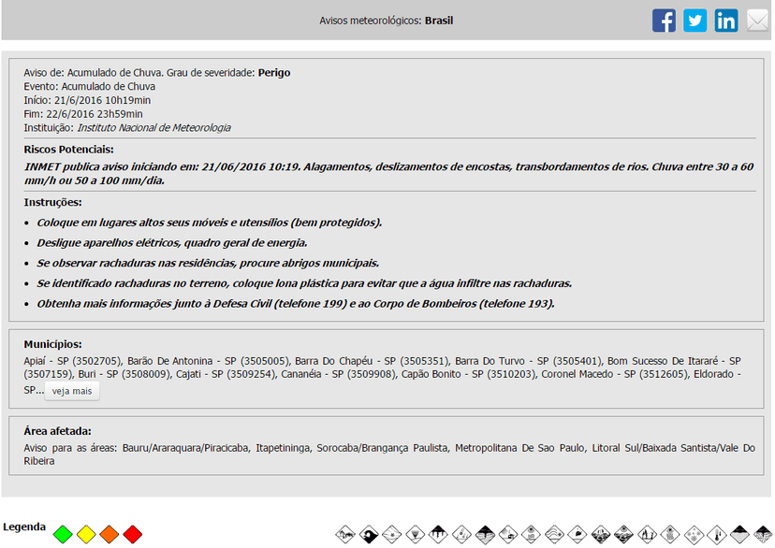Select the 'Fim: 22/6/2016 23h59min' line
Viewport: 775px width, 548px height.
click(83, 114)
